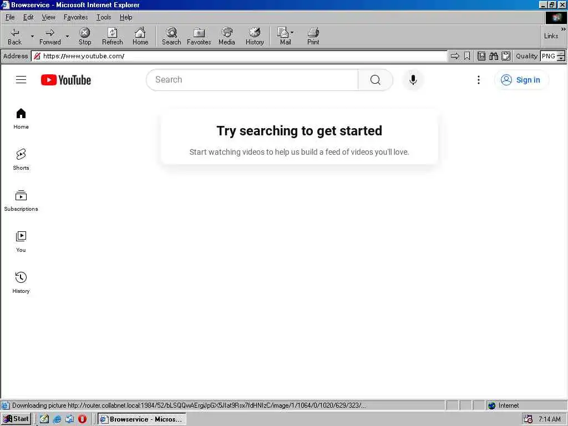Click the clipboard icon near Quality
This screenshot has width=568, height=426.
(x=506, y=56)
